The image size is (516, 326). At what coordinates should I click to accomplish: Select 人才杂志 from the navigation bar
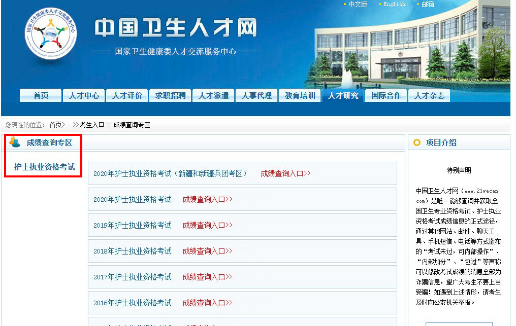click(429, 95)
